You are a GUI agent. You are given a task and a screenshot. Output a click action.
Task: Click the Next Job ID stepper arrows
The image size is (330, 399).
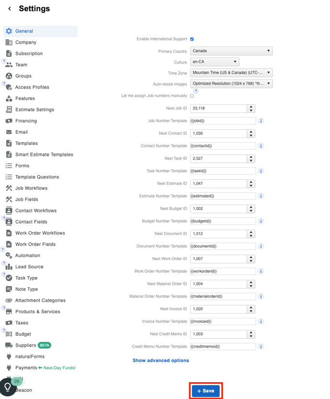pos(251,108)
